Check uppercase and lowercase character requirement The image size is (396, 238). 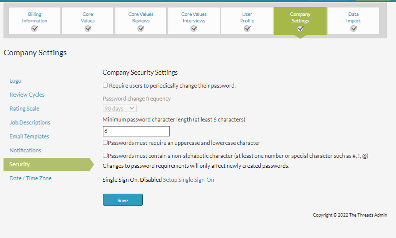[x=105, y=142]
